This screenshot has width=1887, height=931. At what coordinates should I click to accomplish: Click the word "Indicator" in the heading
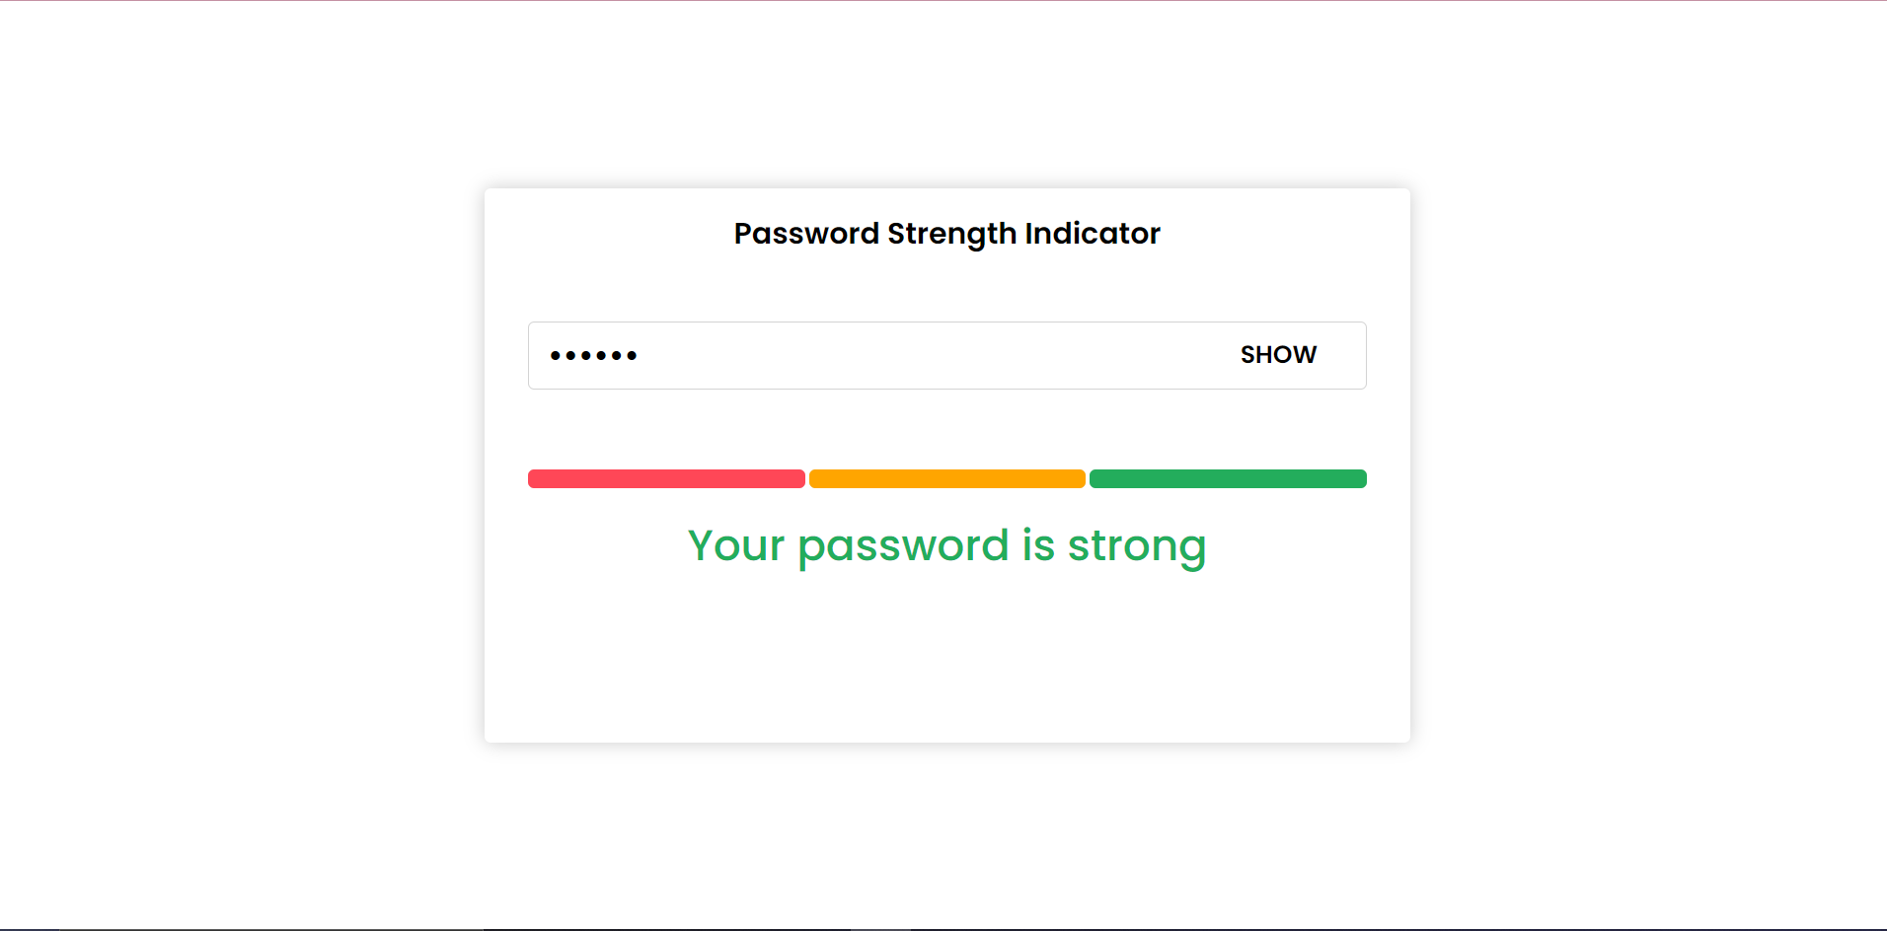tap(1092, 234)
